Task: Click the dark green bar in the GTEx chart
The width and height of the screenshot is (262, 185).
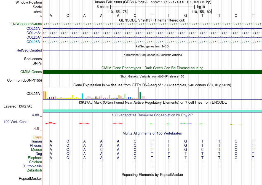Action: tap(140, 95)
